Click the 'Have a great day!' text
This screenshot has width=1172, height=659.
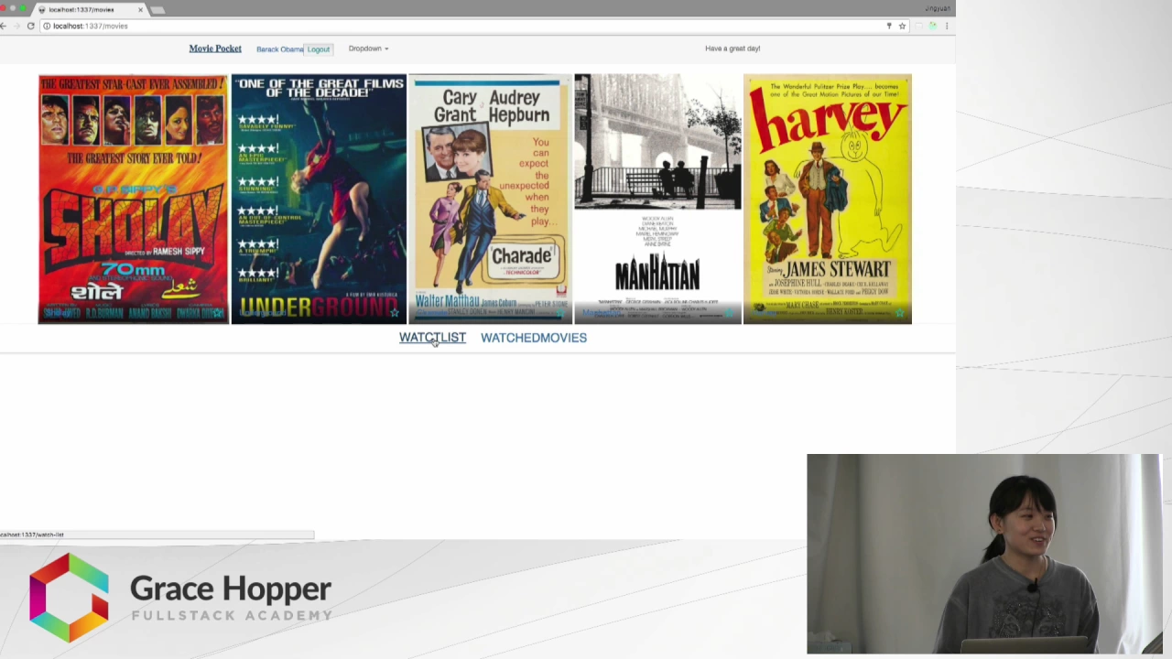click(x=732, y=49)
